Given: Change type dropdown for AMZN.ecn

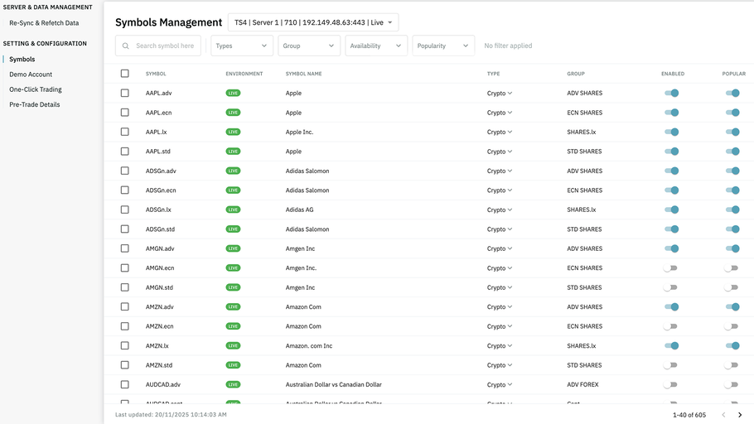Looking at the screenshot, I should pos(500,326).
